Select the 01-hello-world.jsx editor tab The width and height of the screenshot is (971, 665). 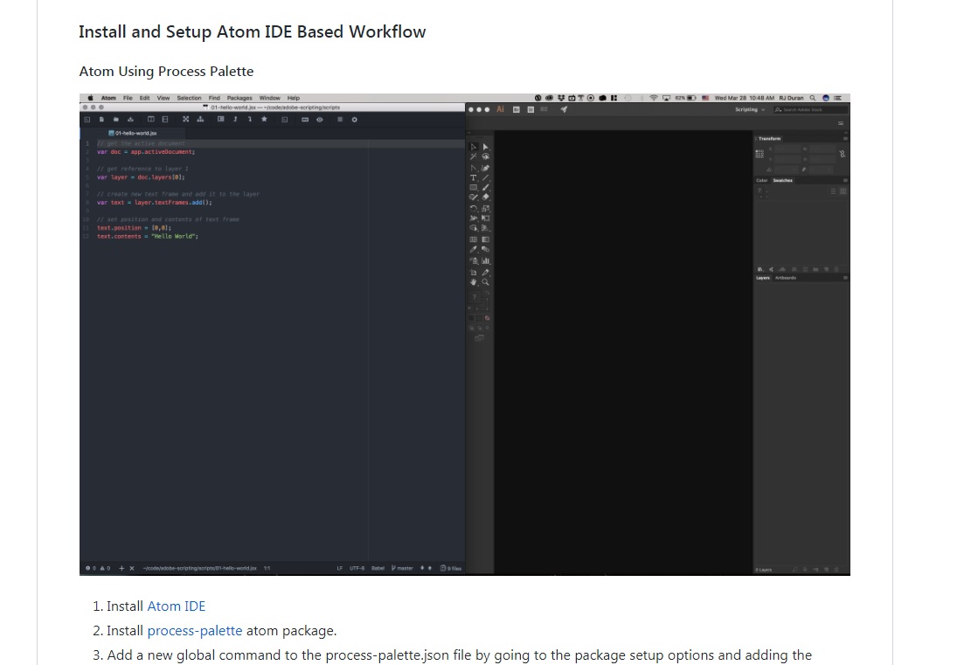click(x=133, y=133)
